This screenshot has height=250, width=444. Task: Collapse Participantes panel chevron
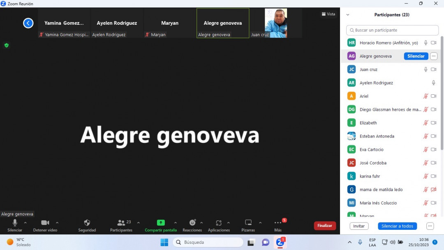pyautogui.click(x=348, y=15)
